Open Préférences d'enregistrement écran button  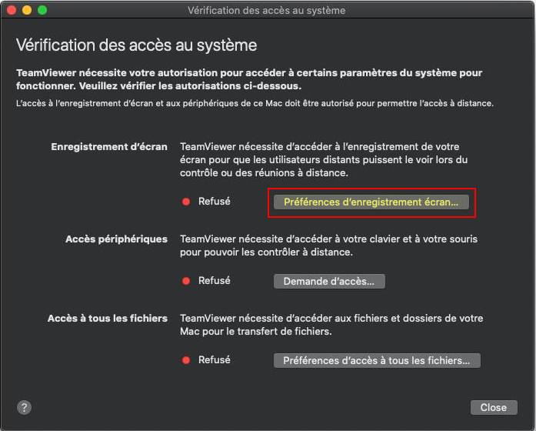coord(371,202)
